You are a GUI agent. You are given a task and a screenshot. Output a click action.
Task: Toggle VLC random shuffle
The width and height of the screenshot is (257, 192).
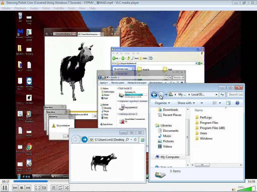click(x=67, y=188)
